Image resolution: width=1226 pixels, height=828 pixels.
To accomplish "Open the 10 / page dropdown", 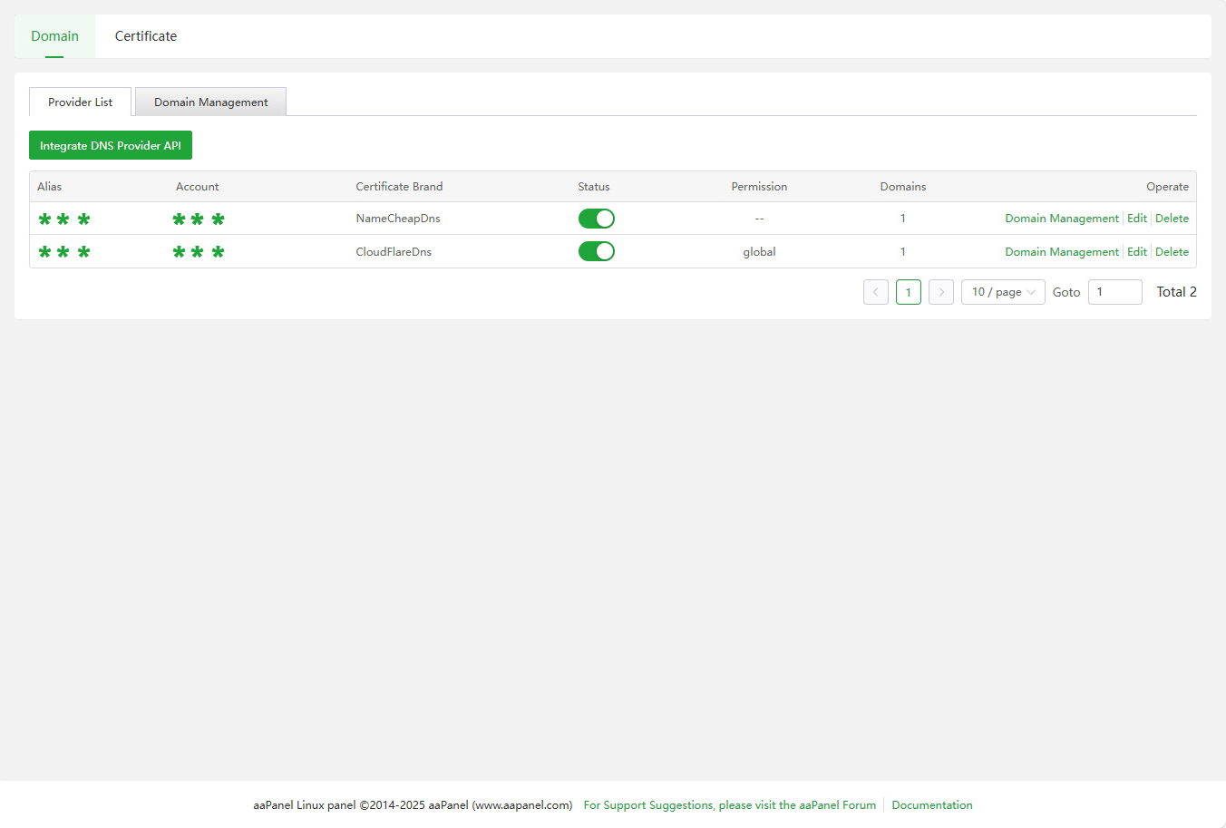I will click(1002, 292).
